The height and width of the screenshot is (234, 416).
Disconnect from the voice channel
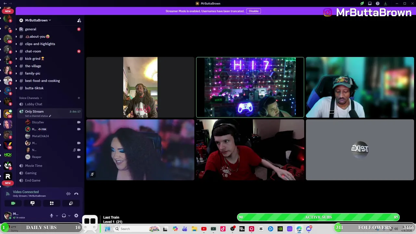pyautogui.click(x=76, y=194)
